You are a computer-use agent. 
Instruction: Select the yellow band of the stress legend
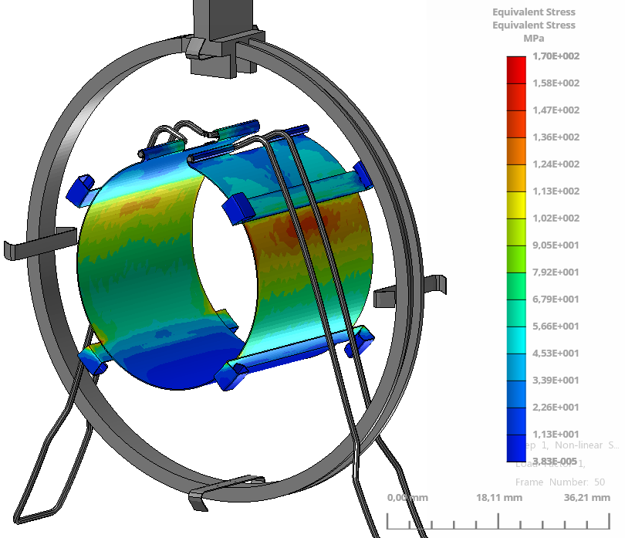515,204
